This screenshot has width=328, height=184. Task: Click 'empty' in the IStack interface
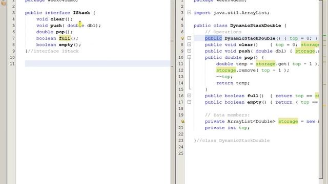point(66,45)
